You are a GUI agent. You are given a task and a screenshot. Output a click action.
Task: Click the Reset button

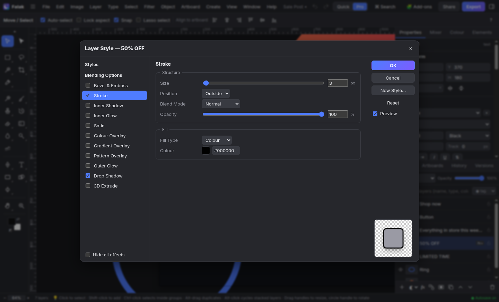tap(393, 103)
